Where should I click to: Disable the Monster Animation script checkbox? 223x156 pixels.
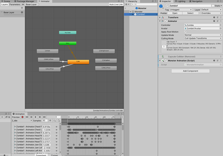166,61
